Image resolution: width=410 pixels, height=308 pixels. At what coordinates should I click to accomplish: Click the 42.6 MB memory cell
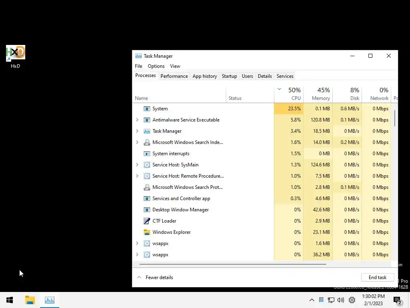pos(318,210)
